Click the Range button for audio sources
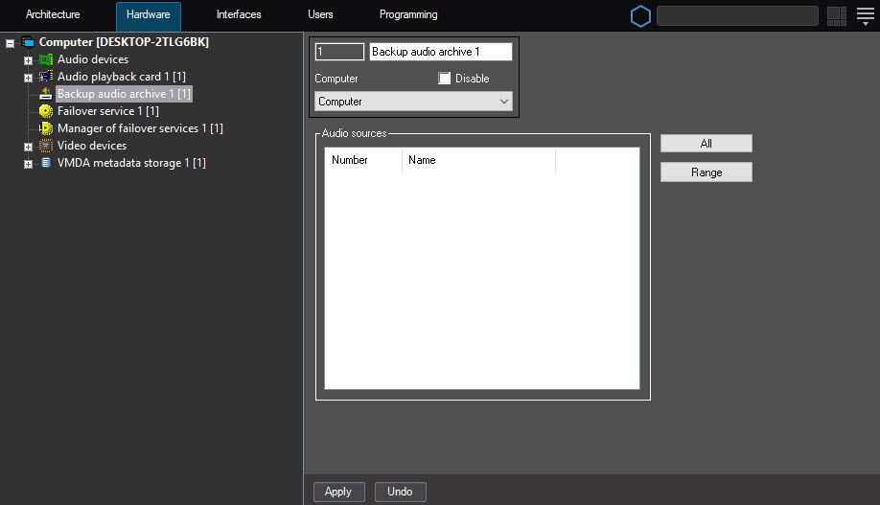The height and width of the screenshot is (505, 880). click(x=706, y=172)
